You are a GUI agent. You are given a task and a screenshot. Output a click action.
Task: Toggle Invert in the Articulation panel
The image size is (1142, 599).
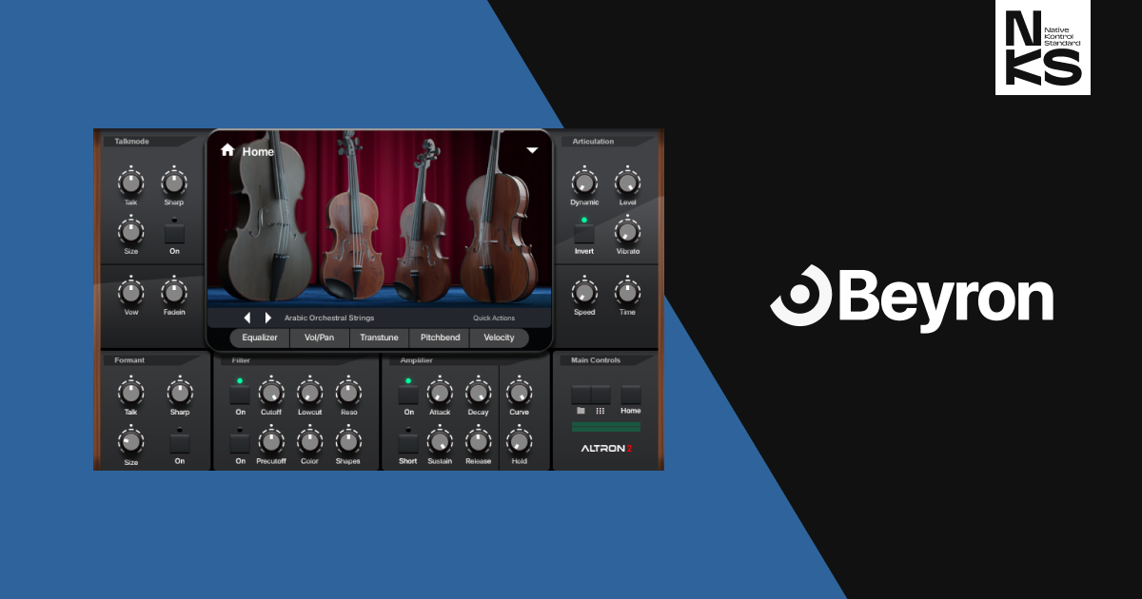tap(582, 235)
